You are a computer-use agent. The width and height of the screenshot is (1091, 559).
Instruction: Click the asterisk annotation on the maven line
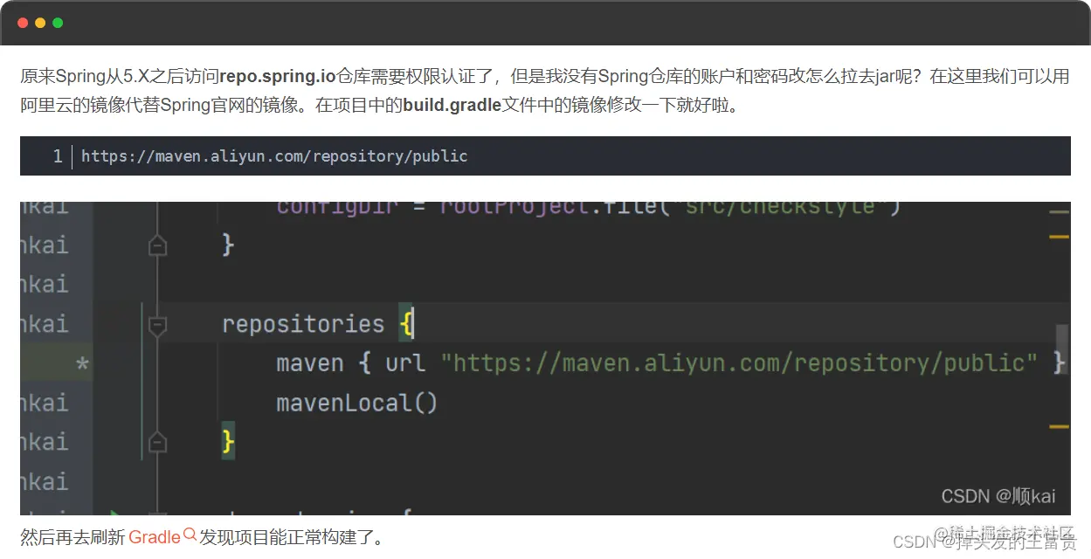click(82, 364)
